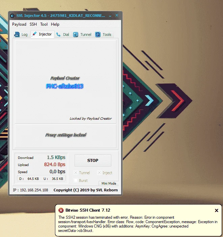The height and width of the screenshot is (237, 223).
Task: Click the Proxy settings locked text
Action: click(66, 135)
